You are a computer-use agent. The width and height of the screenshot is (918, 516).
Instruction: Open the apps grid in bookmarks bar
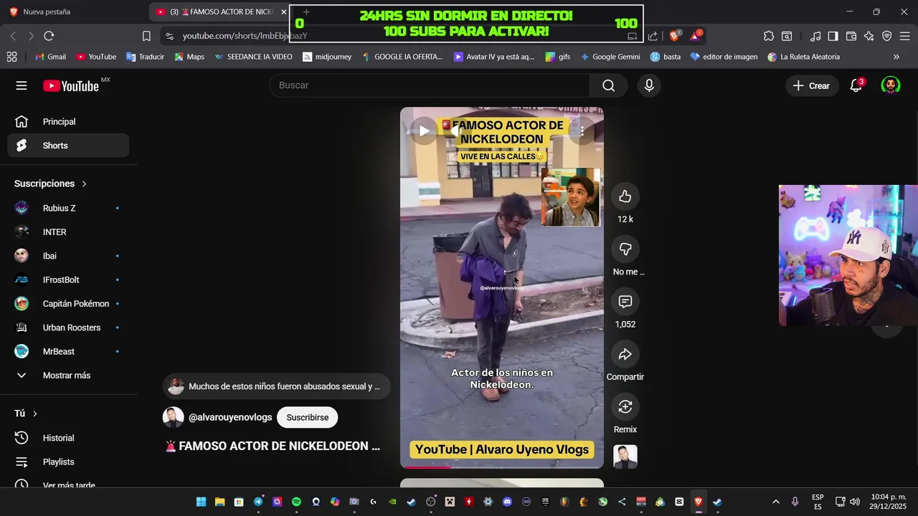(x=11, y=57)
